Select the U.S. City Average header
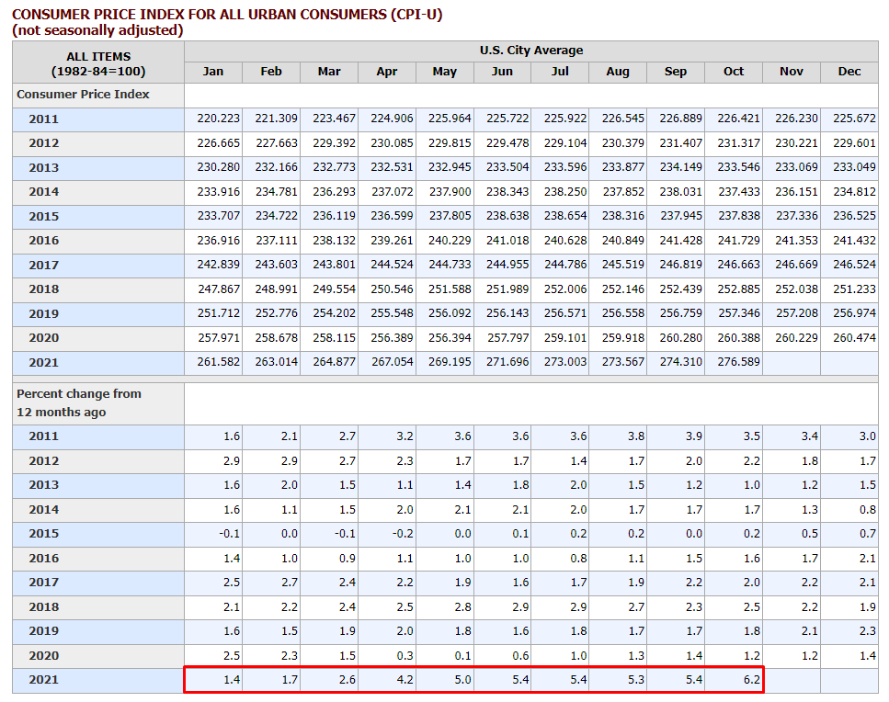889x702 pixels. pyautogui.click(x=530, y=51)
